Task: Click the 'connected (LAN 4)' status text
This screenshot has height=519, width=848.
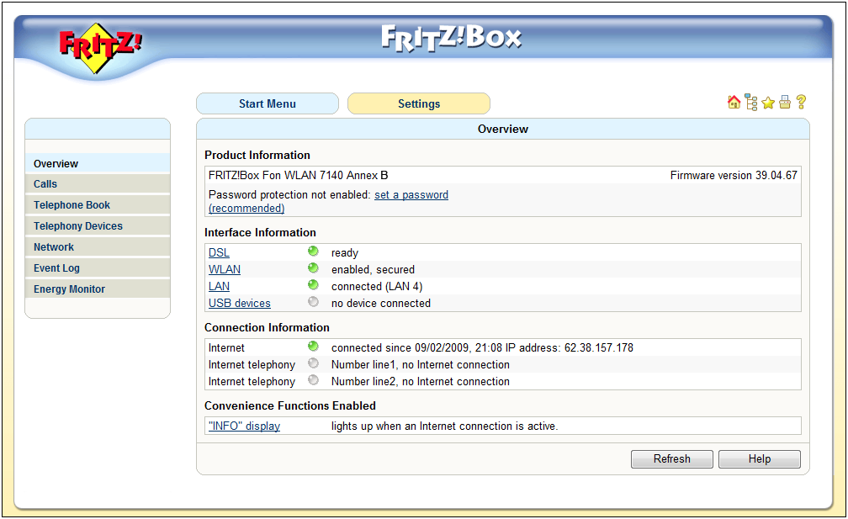Action: 377,286
